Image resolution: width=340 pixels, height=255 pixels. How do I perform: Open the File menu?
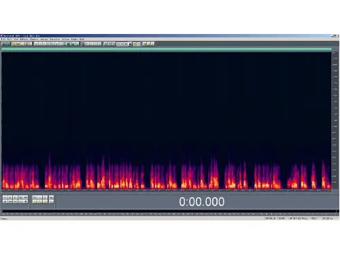[3, 39]
